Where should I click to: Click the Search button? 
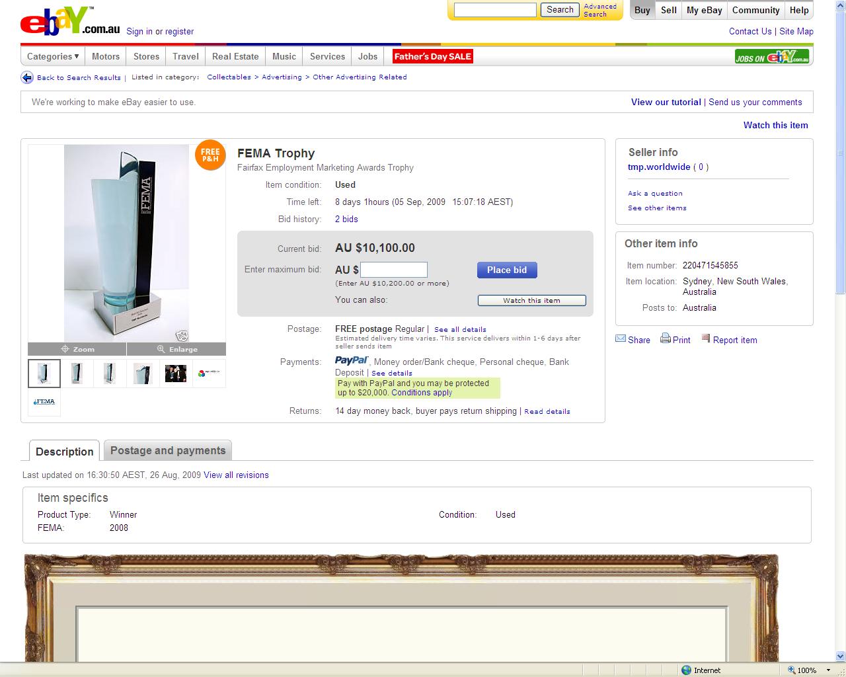click(x=560, y=10)
